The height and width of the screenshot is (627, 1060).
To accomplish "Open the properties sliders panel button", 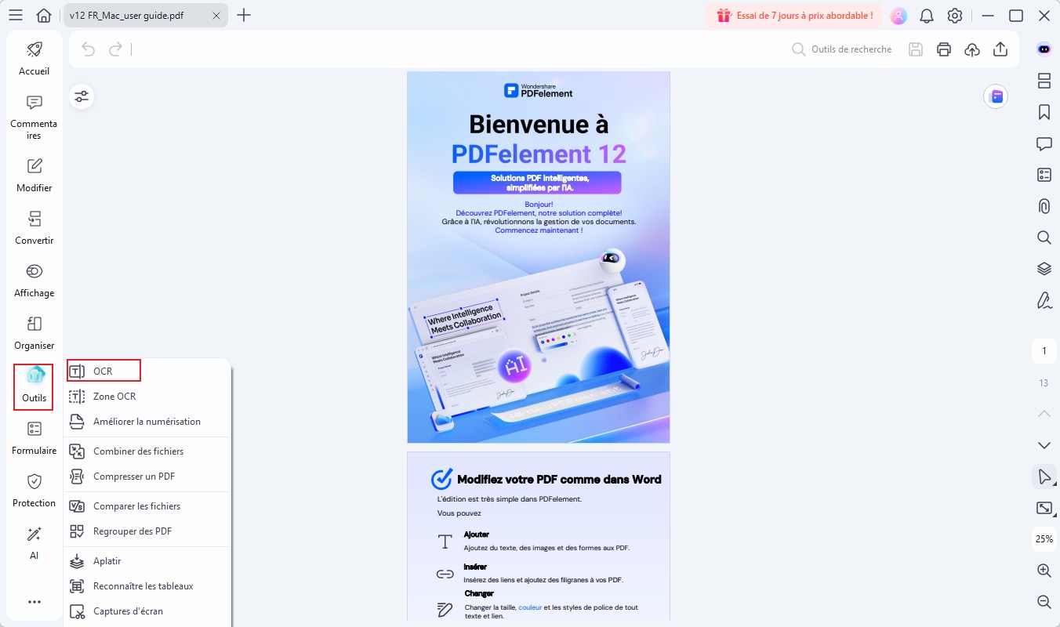I will coord(82,96).
